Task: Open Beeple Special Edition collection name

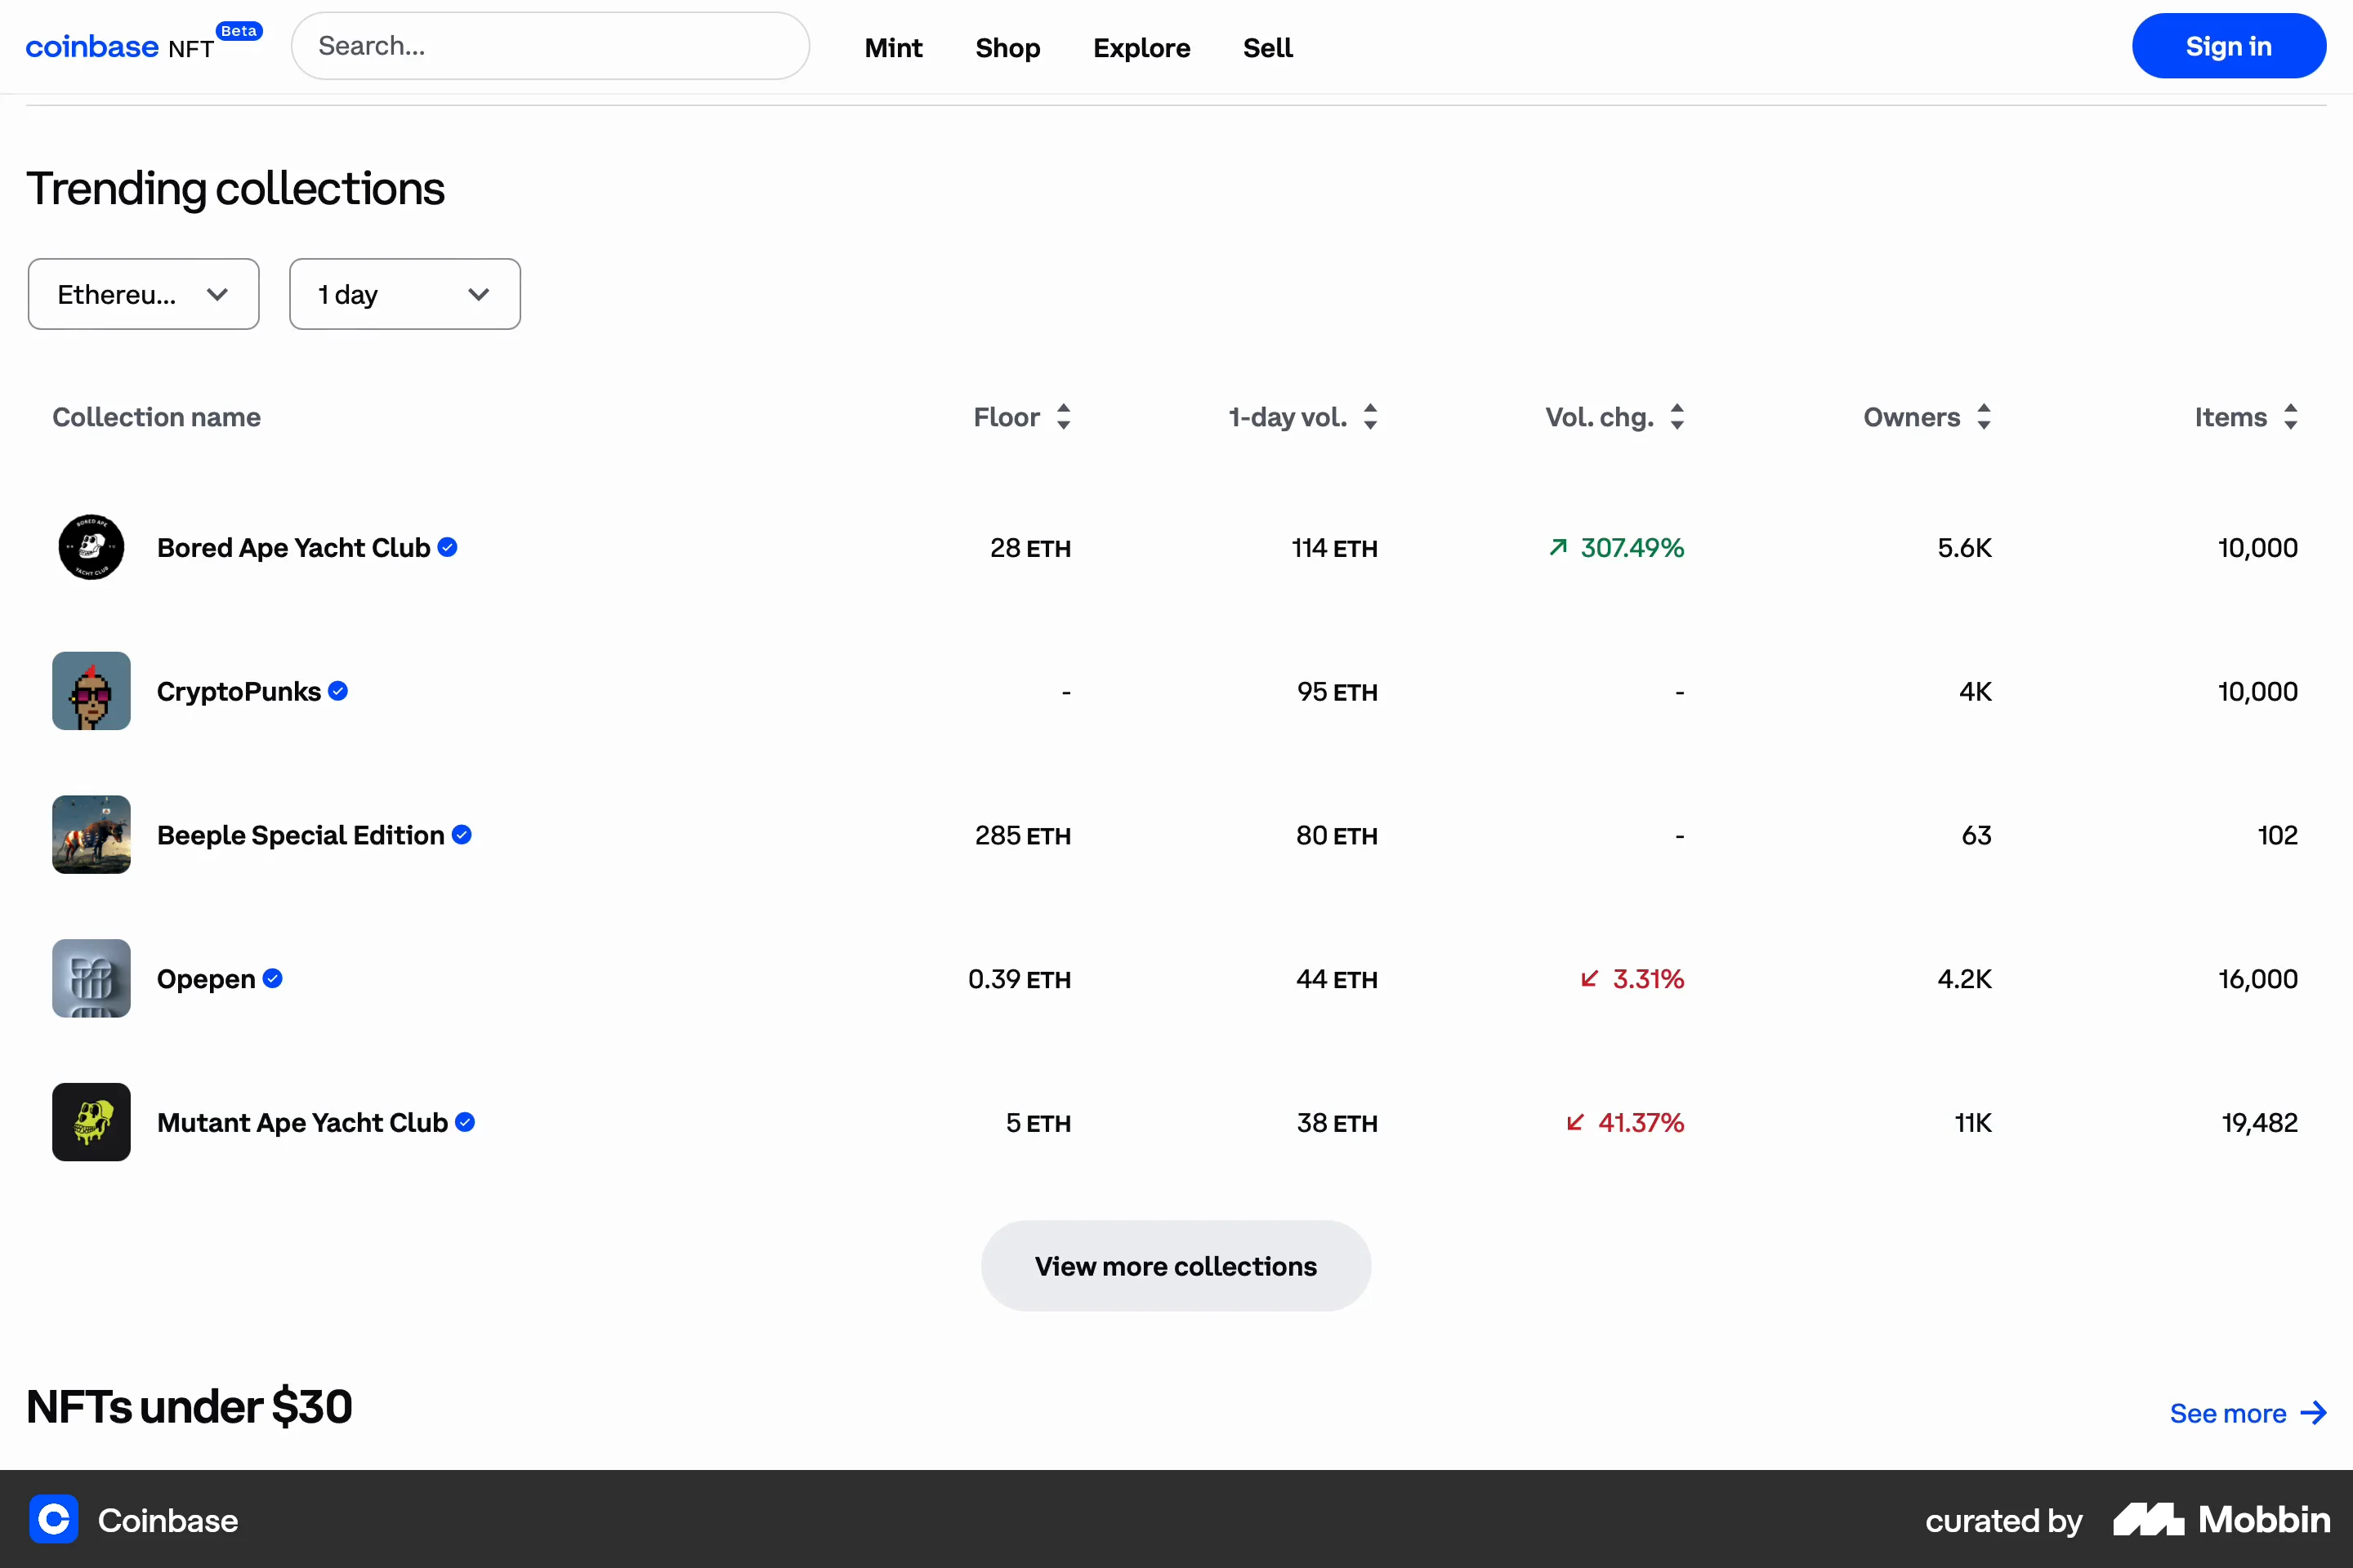Action: (301, 835)
